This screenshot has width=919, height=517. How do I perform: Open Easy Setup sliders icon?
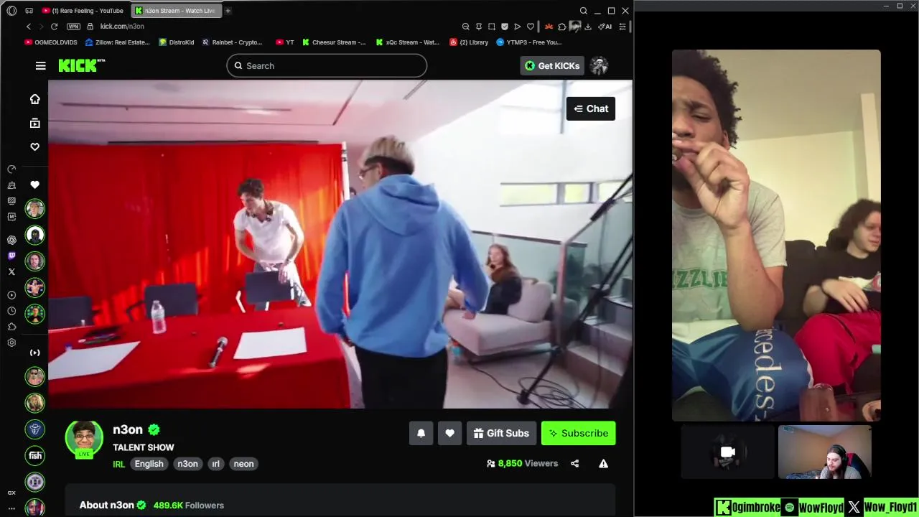(622, 27)
